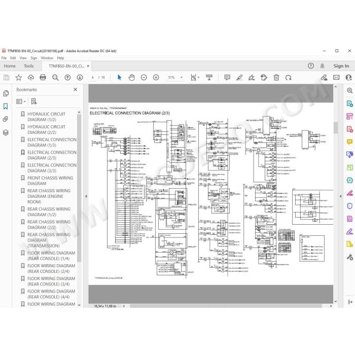Switch to the Tools tab
355x355 pixels.
pos(29,66)
